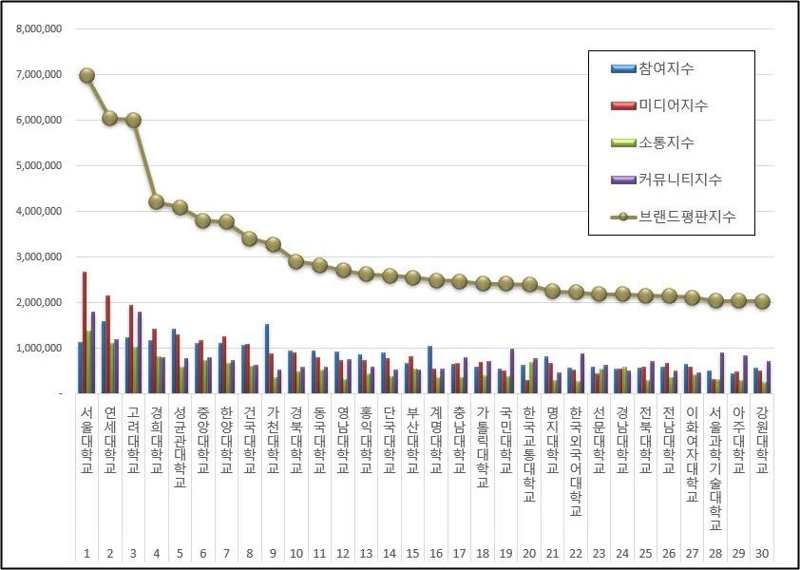Click the 참여지수 blue legend swatch
This screenshot has width=800, height=570.
click(x=623, y=68)
